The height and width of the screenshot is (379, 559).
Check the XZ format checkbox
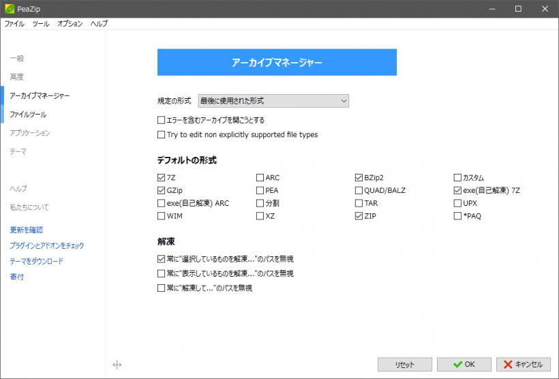tap(260, 216)
